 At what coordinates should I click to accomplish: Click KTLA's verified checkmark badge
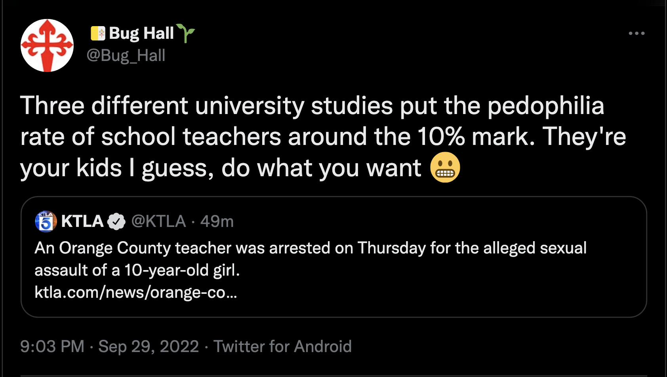pos(116,221)
